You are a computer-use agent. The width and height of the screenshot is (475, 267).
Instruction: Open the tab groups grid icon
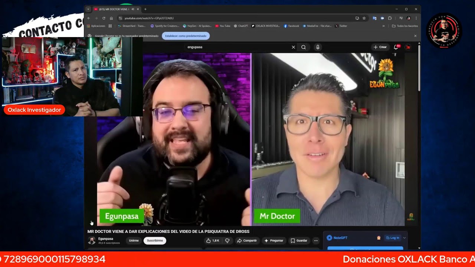tap(110, 26)
